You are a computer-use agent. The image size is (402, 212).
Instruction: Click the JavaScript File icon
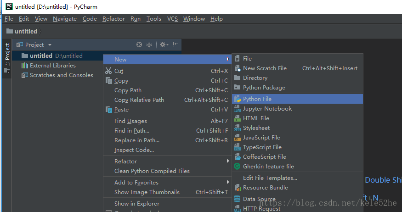pos(238,138)
